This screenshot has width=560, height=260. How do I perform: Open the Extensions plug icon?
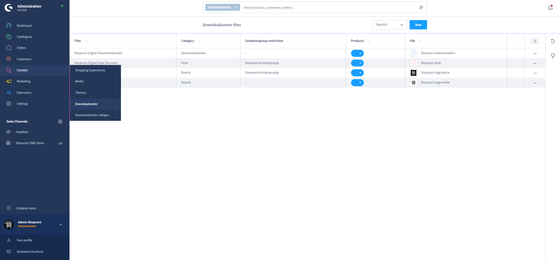9,93
